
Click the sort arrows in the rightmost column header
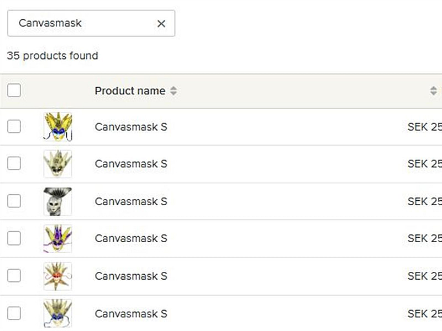433,91
